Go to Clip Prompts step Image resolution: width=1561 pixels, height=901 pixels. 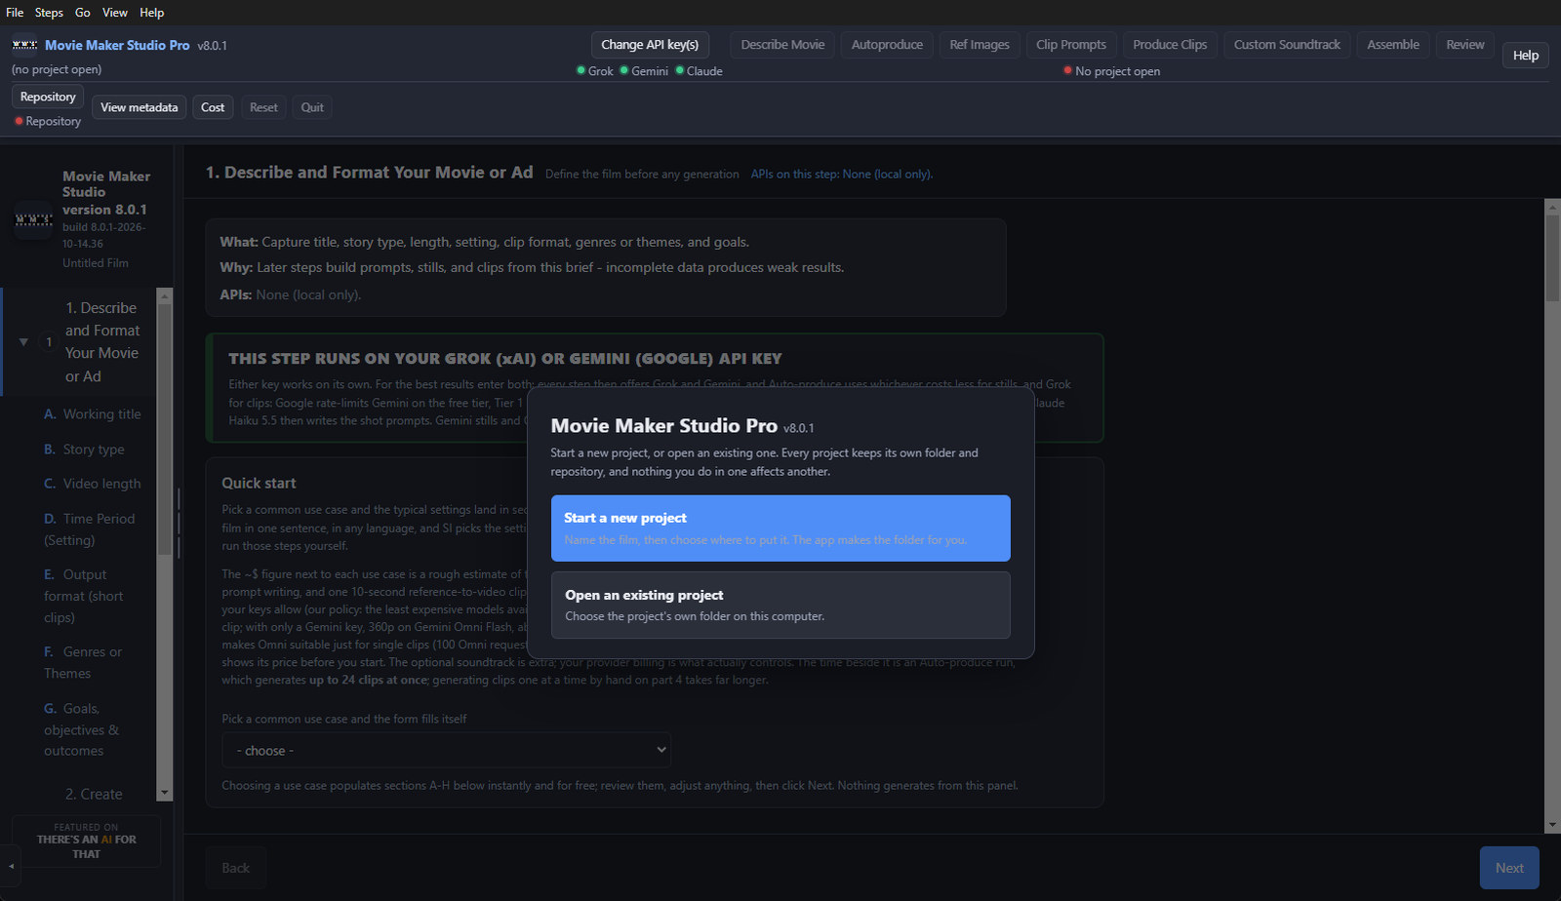coord(1071,45)
